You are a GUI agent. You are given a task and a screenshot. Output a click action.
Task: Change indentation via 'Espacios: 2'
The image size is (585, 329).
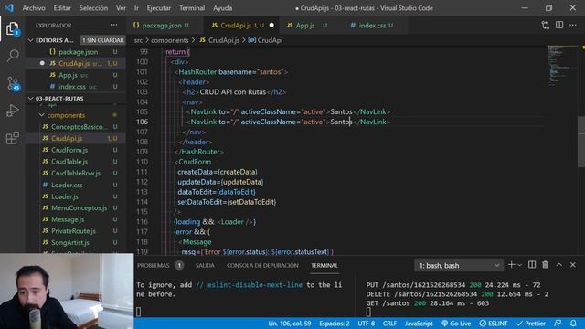(x=335, y=324)
